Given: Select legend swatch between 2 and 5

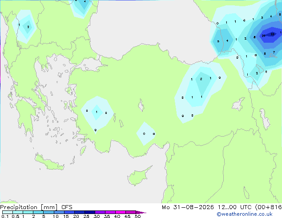Looking at the screenshot, I should tap(38, 212).
